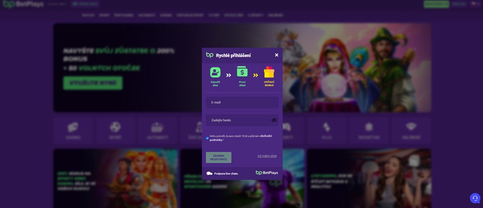Open the headset support chat widget
This screenshot has height=208, width=483.
pyautogui.click(x=475, y=198)
